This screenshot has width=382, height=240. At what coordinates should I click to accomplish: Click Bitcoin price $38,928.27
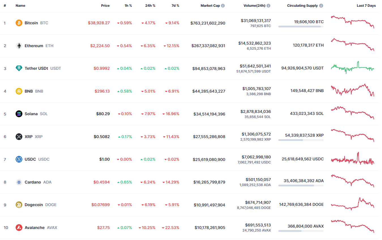point(99,23)
